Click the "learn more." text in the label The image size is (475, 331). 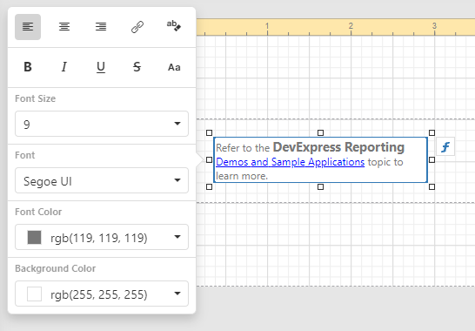[x=242, y=176]
